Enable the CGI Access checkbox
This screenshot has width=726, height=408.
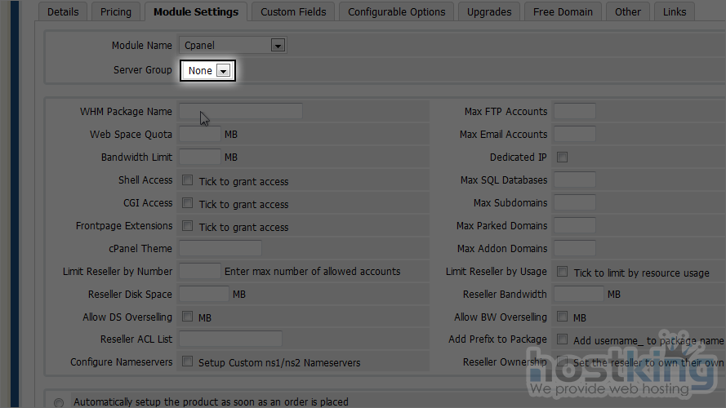click(x=188, y=203)
